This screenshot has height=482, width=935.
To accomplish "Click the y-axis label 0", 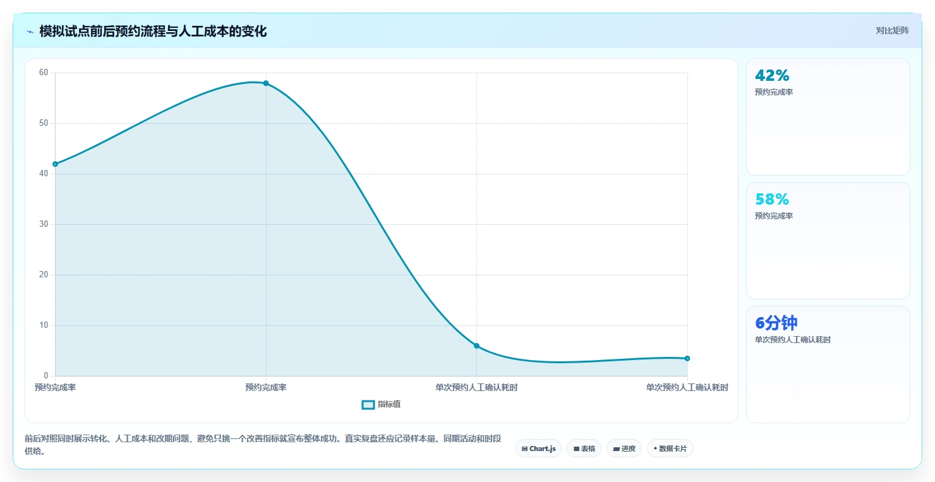I will (46, 376).
